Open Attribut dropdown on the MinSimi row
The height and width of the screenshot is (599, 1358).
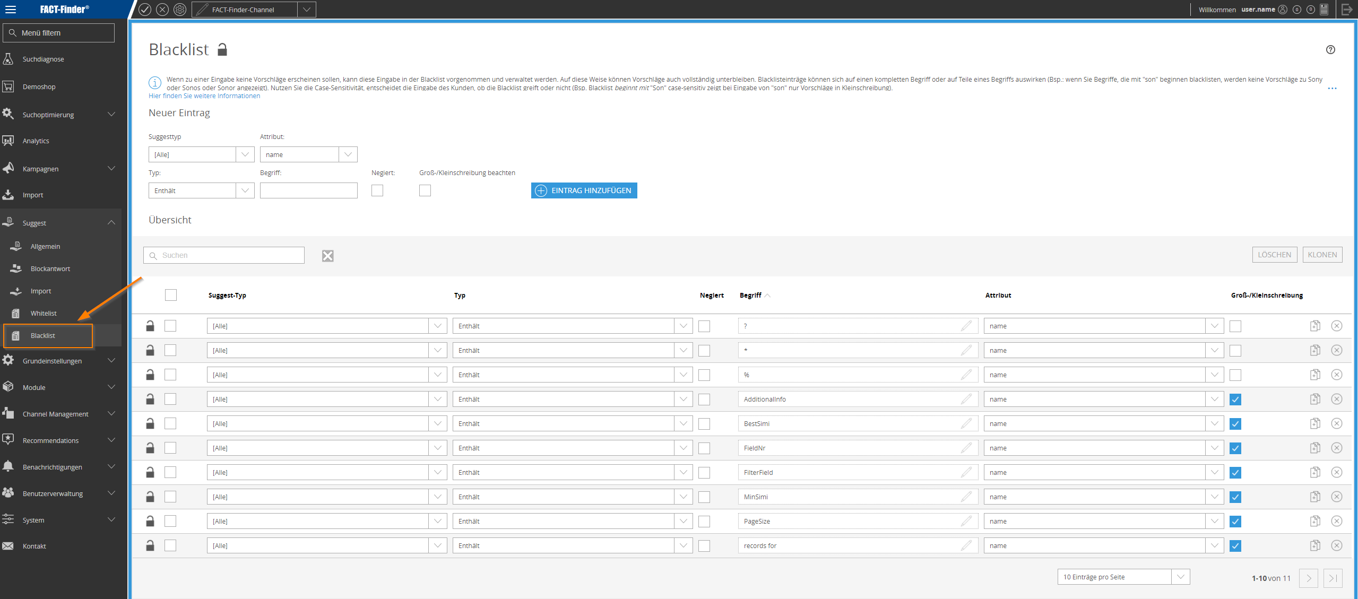tap(1104, 497)
